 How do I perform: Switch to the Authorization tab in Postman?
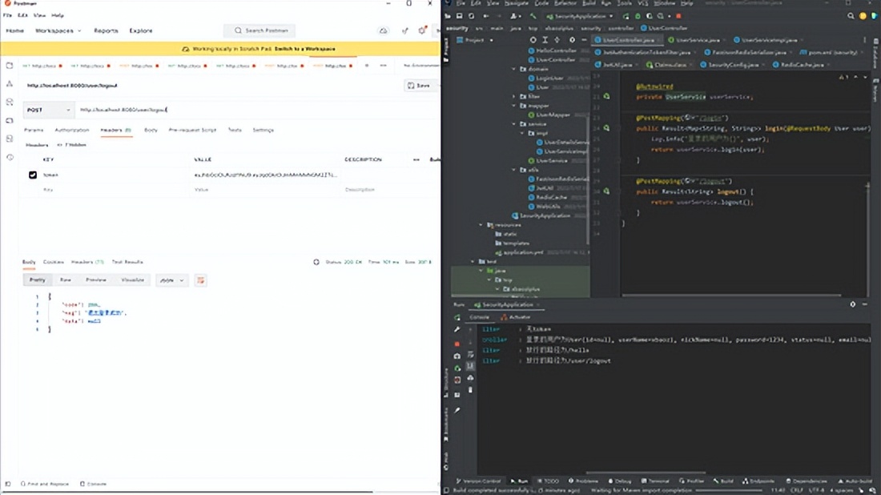pos(72,130)
